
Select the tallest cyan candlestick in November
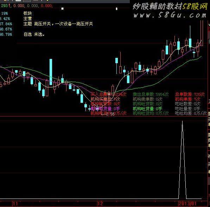(x=51, y=72)
